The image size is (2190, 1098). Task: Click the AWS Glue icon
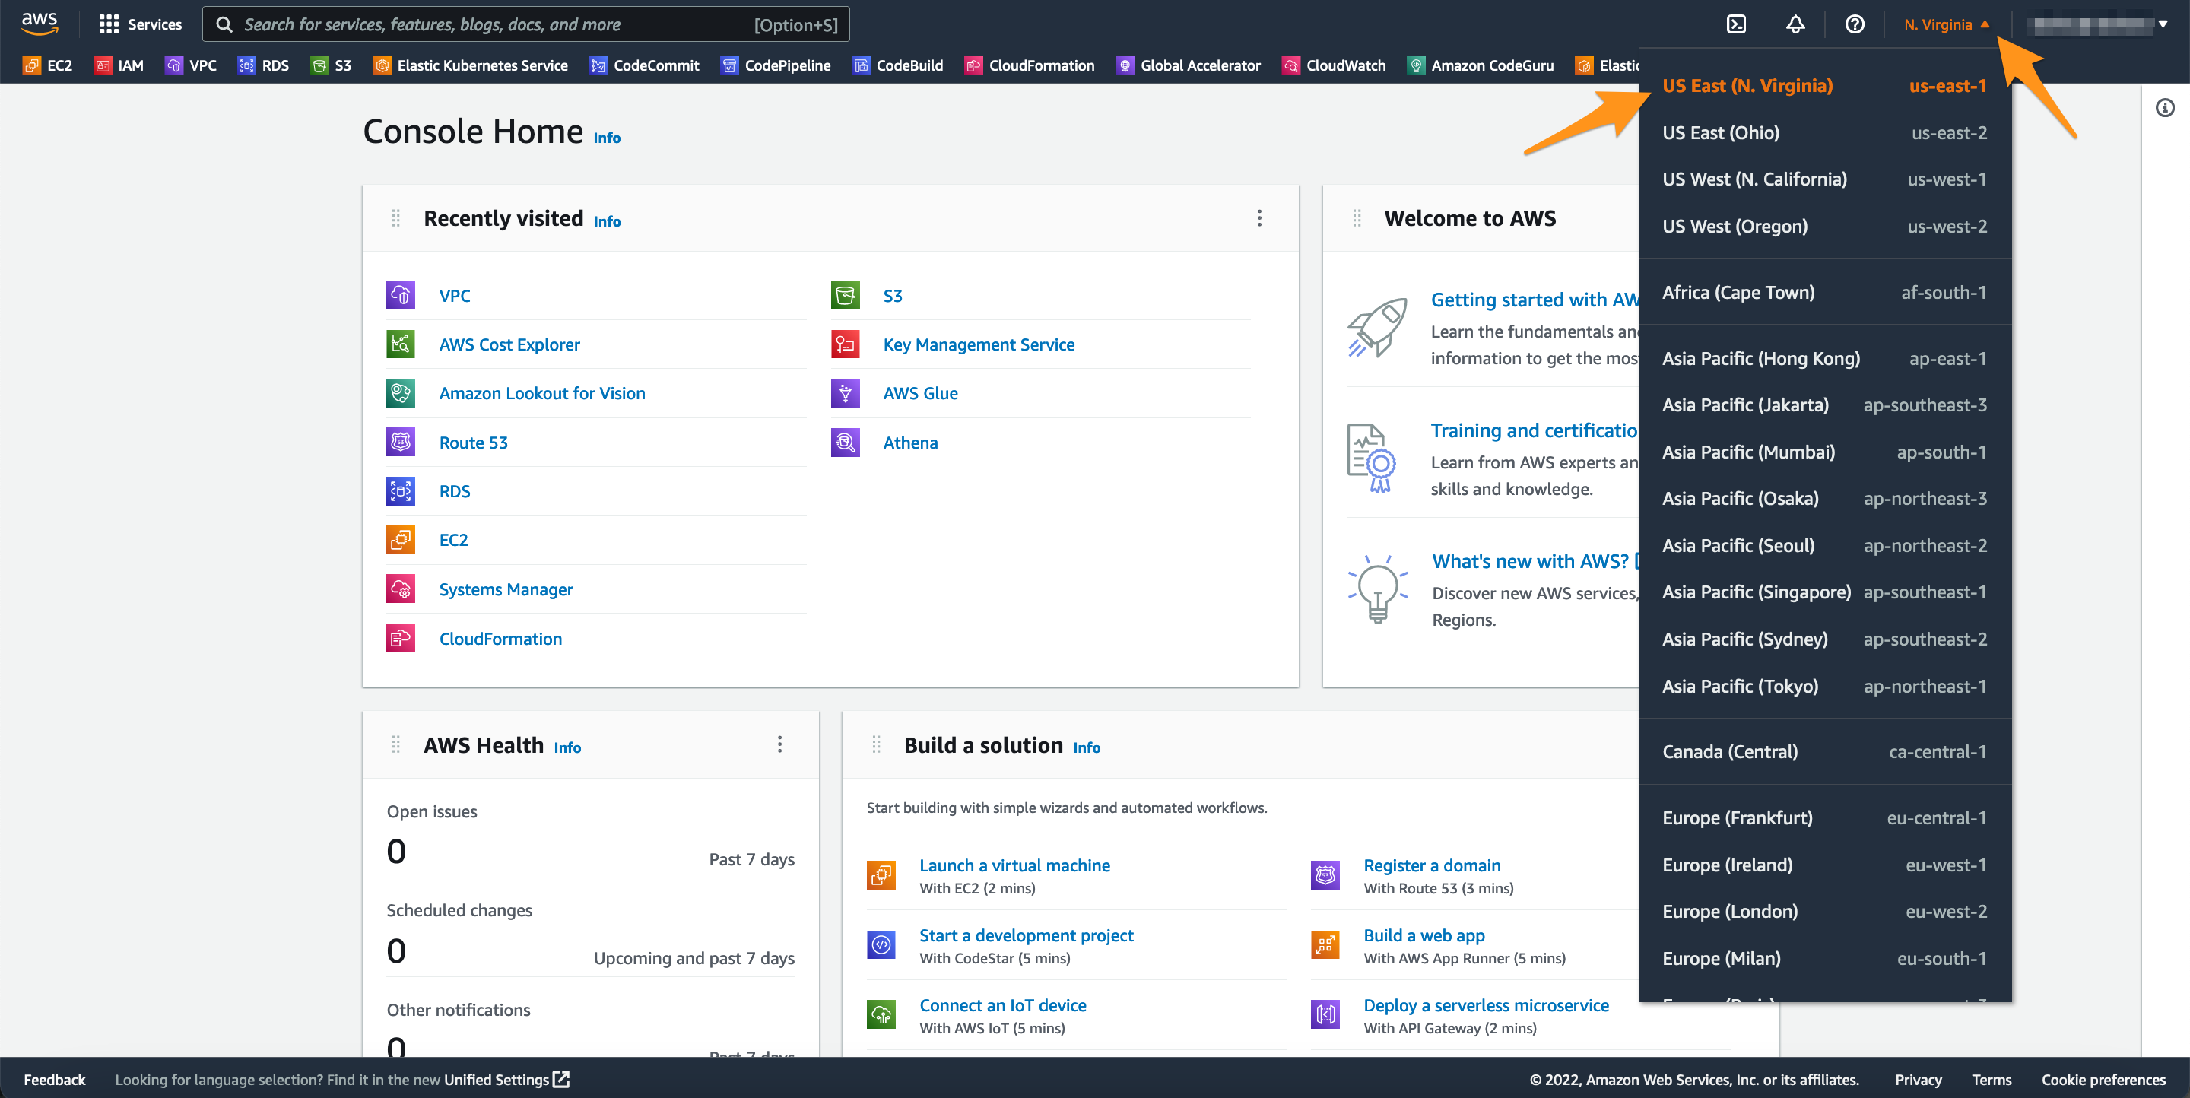(x=845, y=392)
